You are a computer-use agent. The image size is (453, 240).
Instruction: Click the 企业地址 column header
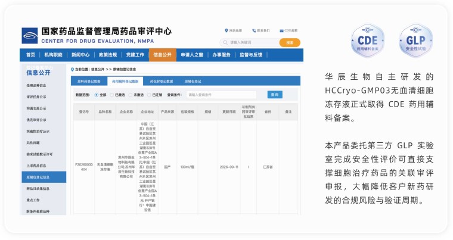(x=147, y=112)
